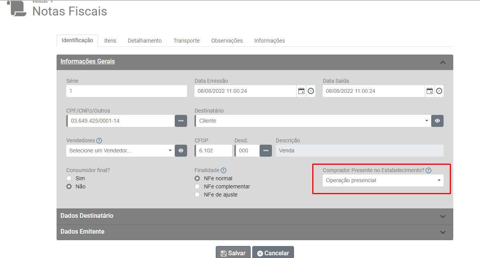Open Comprador Presente no Estabelecimento dropdown
This screenshot has height=258, width=480.
pyautogui.click(x=383, y=180)
